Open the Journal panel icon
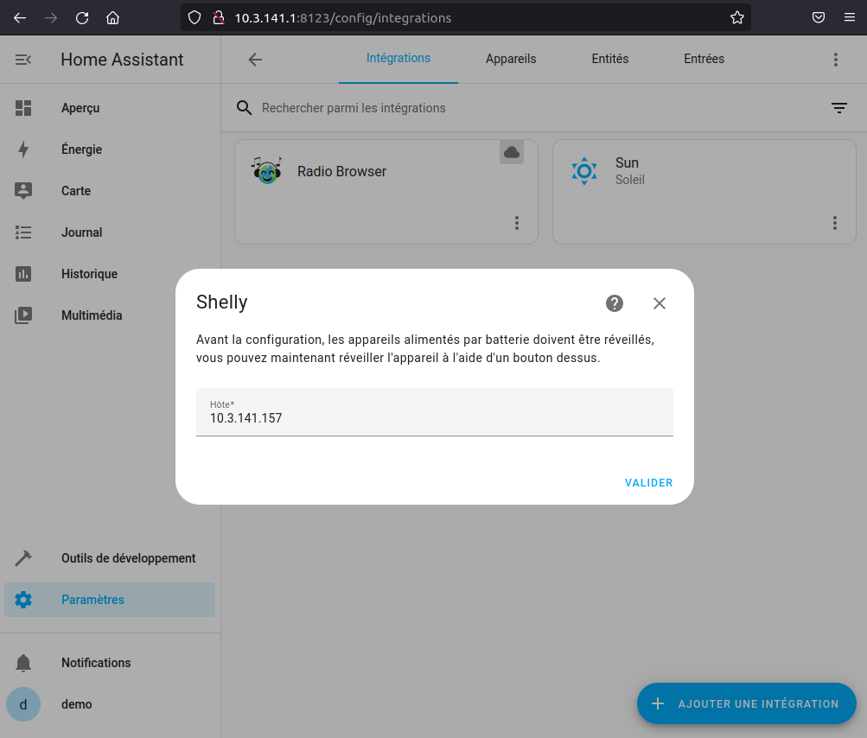This screenshot has width=867, height=738. 23,232
